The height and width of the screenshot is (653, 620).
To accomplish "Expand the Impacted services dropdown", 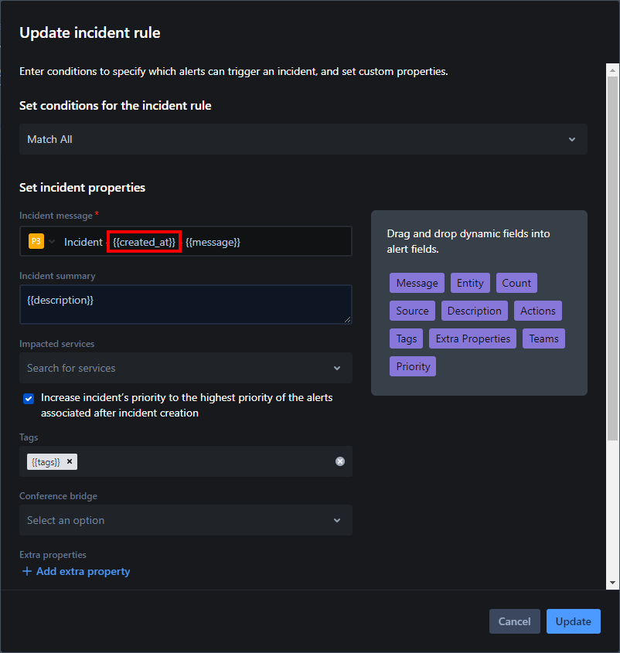I will click(186, 368).
